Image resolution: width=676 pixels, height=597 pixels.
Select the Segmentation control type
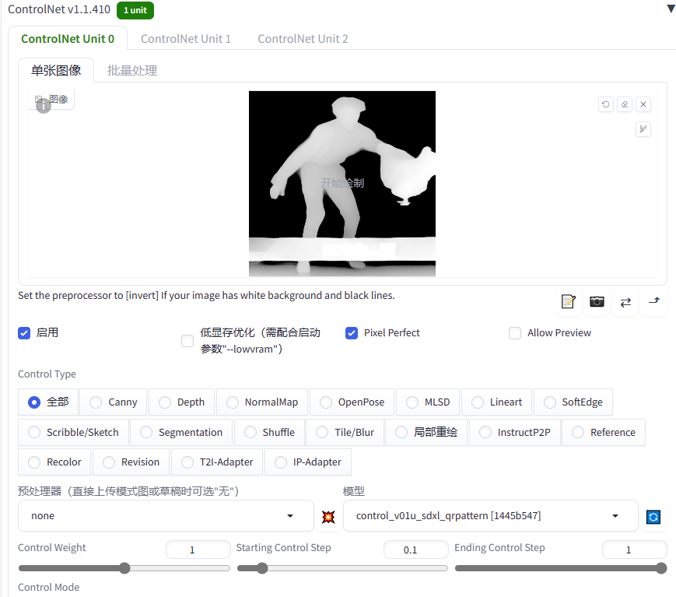[x=181, y=432]
